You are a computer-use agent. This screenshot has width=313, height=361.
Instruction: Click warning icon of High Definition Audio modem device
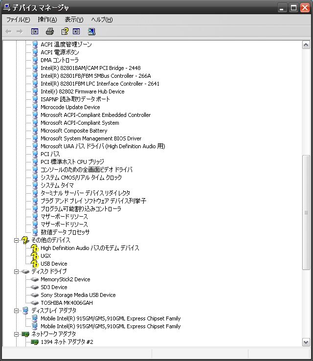(35, 248)
